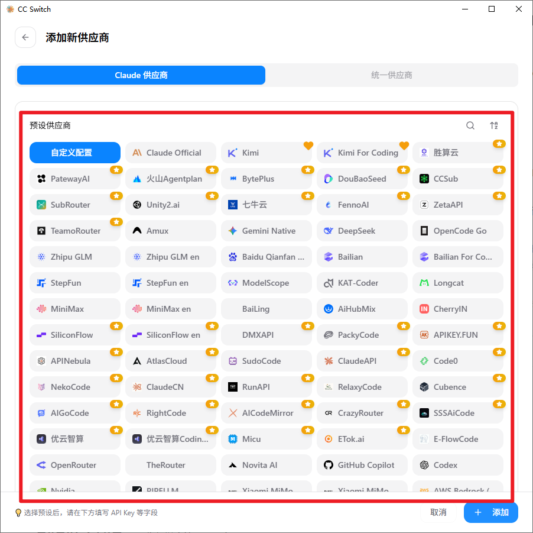The image size is (533, 533).
Task: Select the Unity2.ai provider
Action: (171, 205)
